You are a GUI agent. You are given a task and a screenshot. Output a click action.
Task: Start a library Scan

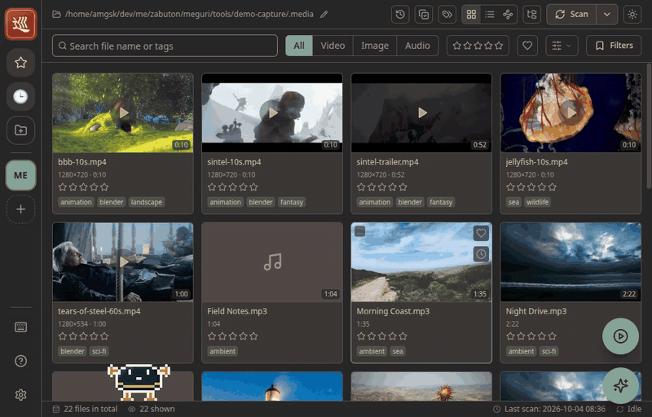[x=571, y=15]
